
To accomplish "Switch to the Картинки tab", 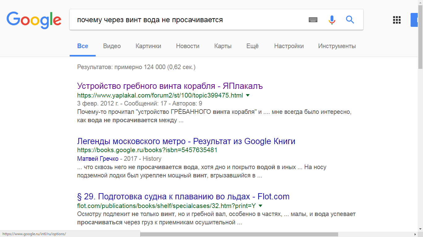I will pyautogui.click(x=148, y=46).
